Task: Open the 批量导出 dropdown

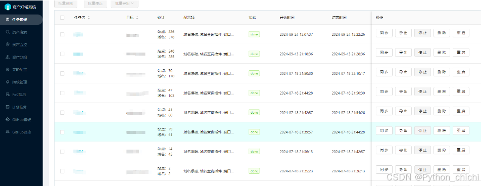Action: click(x=124, y=4)
